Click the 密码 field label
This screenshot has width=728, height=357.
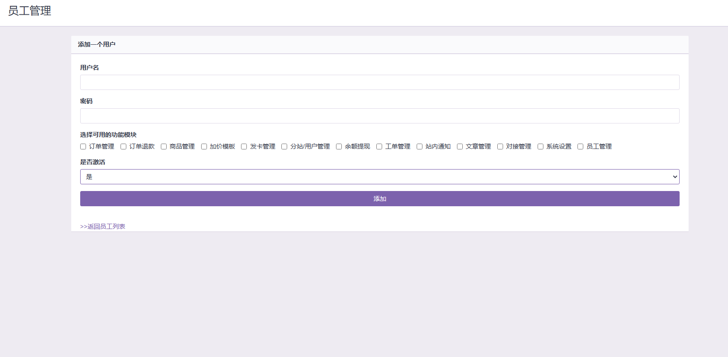86,101
